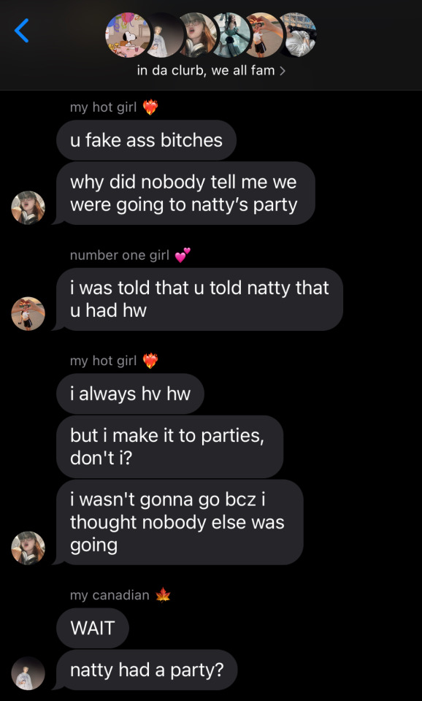Open the Snoopy group member avatar

point(128,35)
